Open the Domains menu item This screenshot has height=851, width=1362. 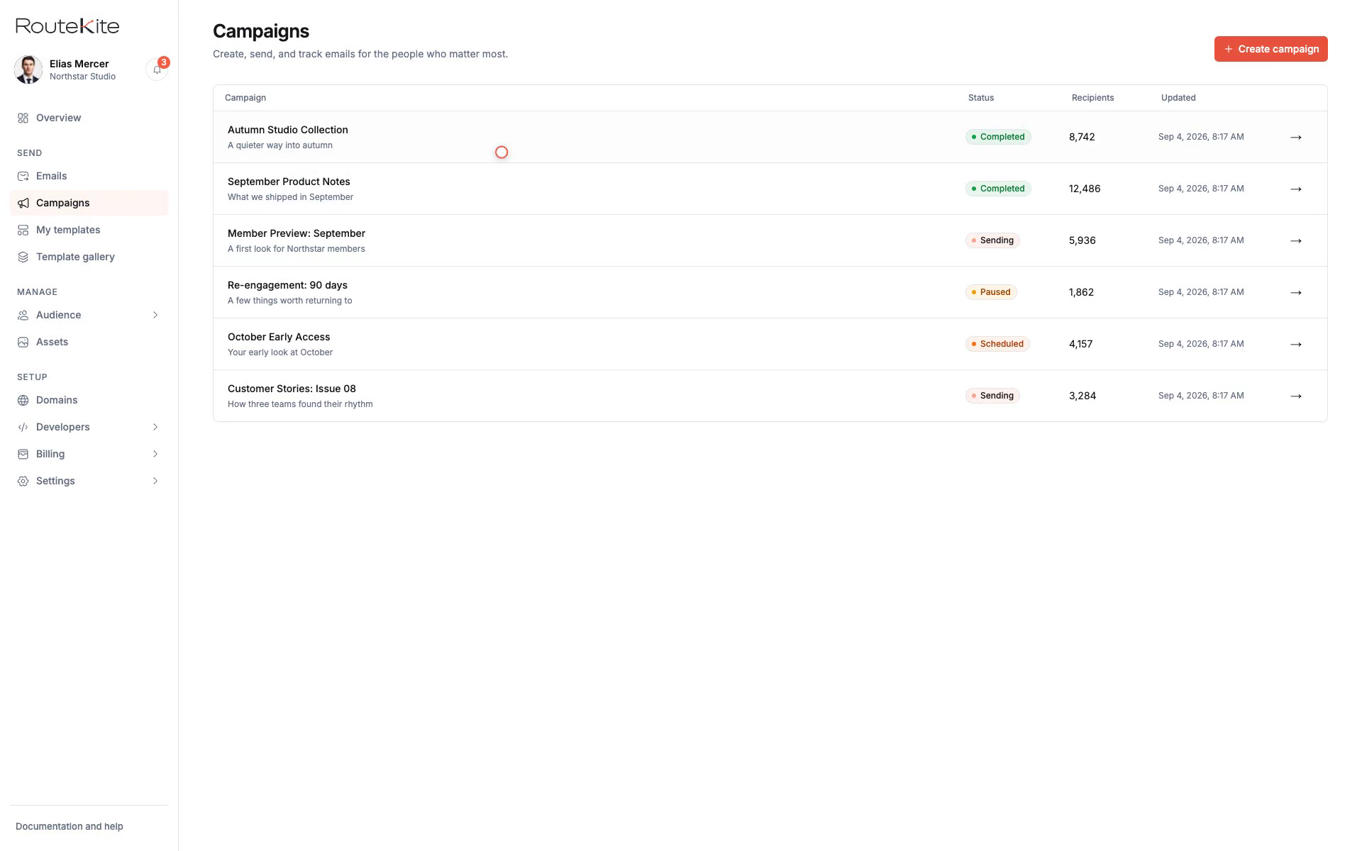pos(89,400)
